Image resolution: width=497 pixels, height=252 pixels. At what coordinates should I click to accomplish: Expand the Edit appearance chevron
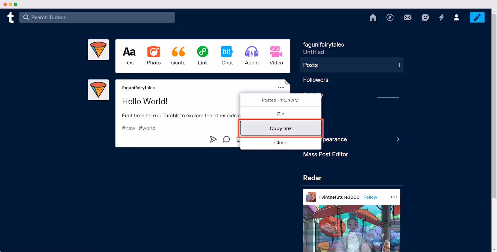tap(398, 139)
